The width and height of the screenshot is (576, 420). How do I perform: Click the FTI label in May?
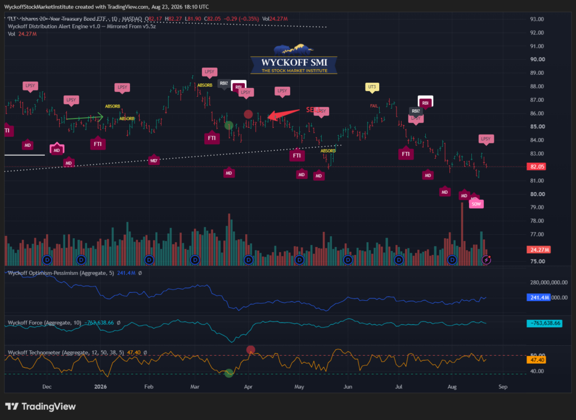[297, 155]
